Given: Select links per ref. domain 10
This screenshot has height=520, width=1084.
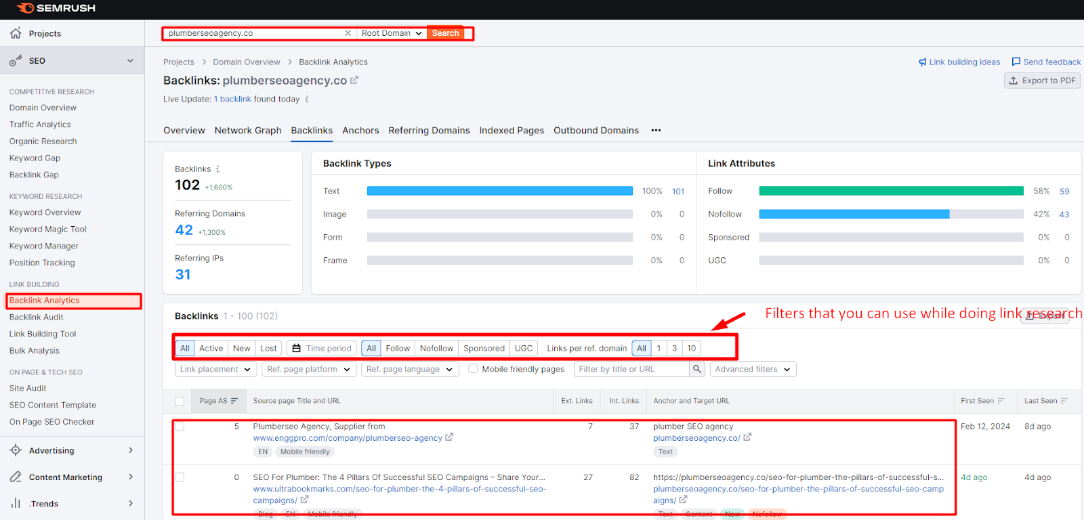Looking at the screenshot, I should tap(692, 348).
